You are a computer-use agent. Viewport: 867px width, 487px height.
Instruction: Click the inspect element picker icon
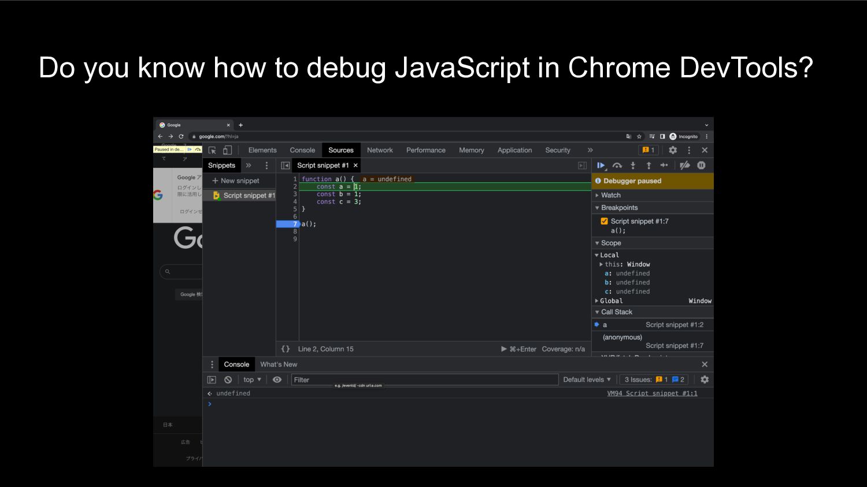coord(212,150)
